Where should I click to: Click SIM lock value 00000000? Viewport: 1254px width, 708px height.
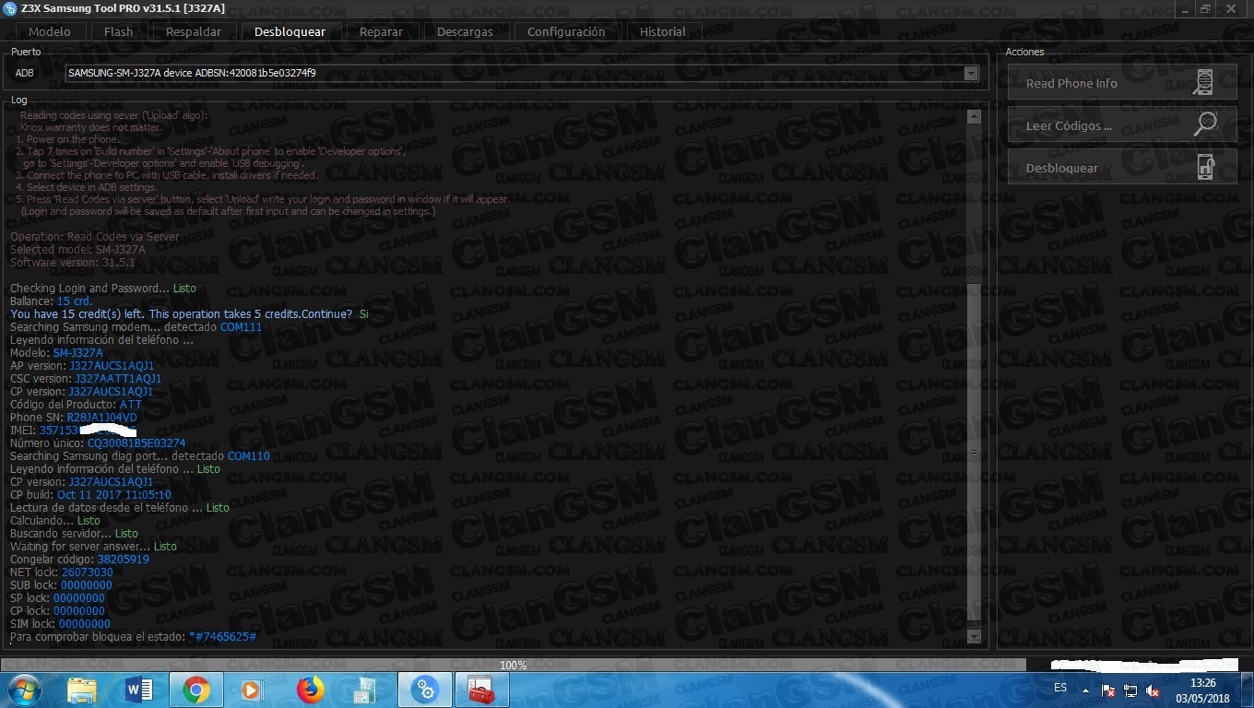(85, 624)
